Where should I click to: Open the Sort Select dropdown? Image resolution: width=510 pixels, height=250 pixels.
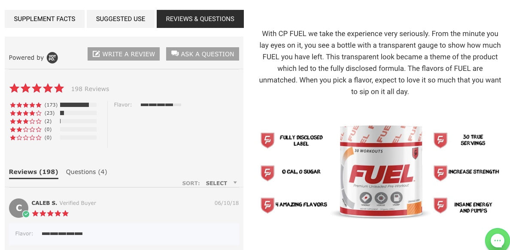pyautogui.click(x=221, y=183)
